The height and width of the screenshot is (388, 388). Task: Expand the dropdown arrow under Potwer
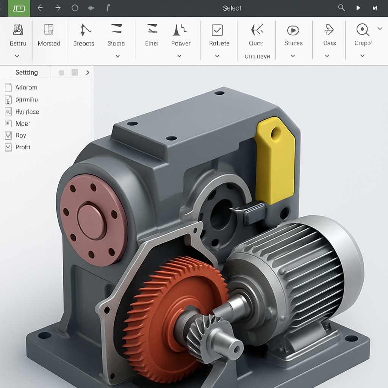tap(180, 56)
